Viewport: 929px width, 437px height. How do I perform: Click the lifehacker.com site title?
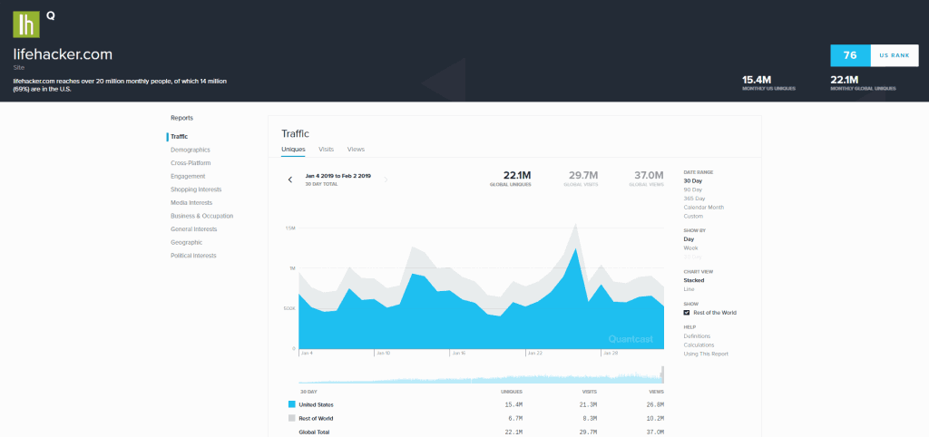63,54
